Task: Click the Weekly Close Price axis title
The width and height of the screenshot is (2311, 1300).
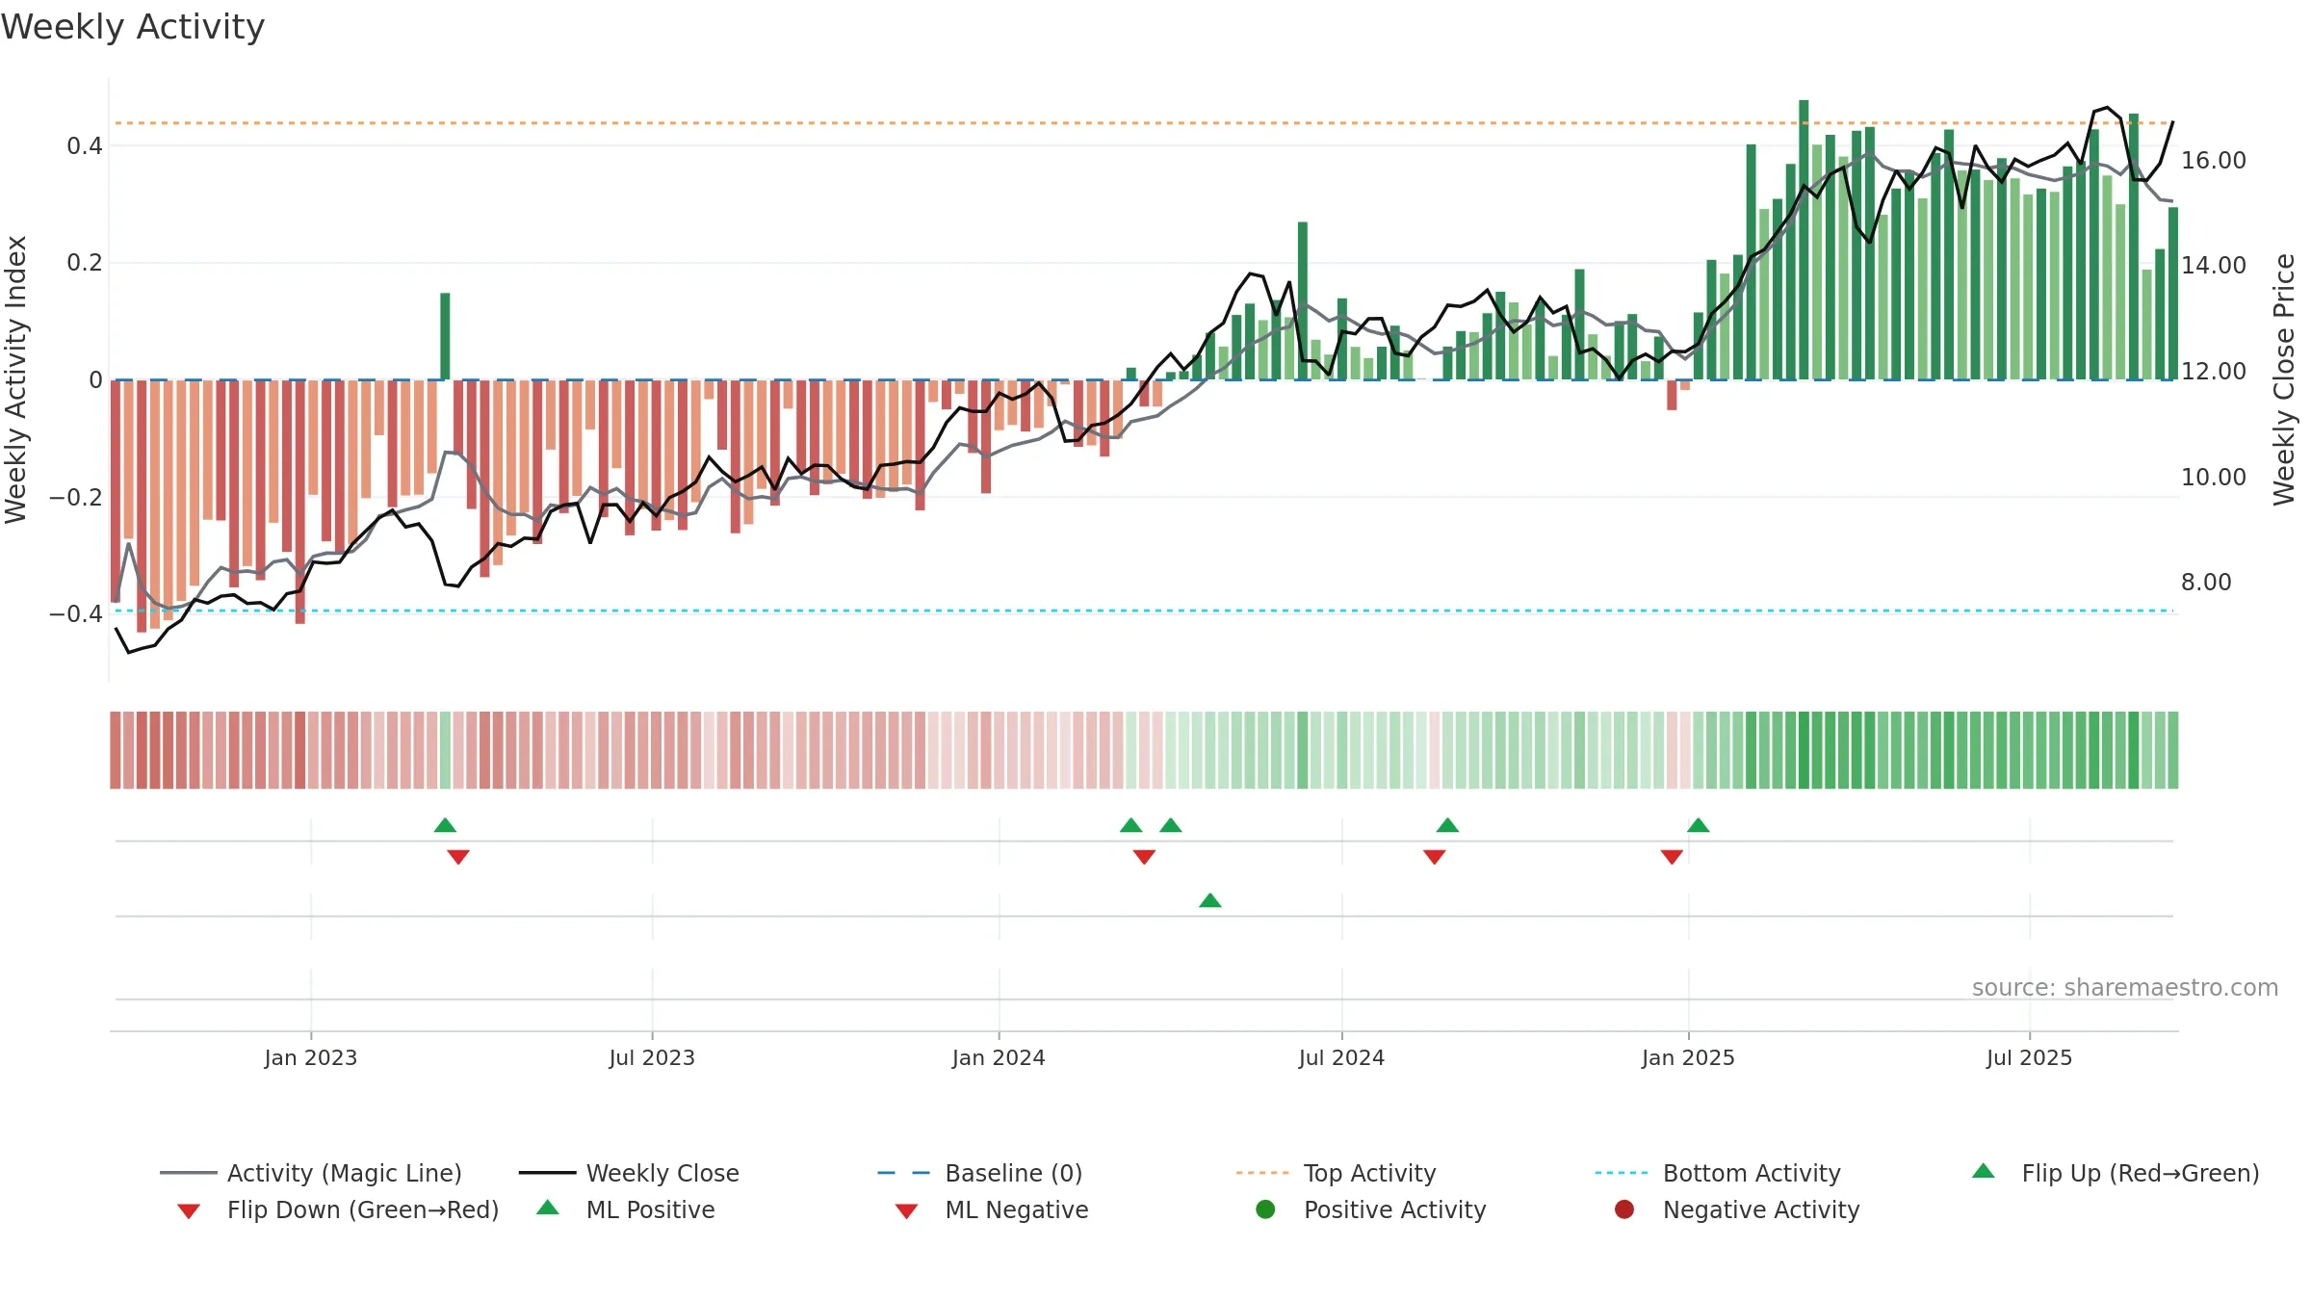Action: tap(2284, 379)
